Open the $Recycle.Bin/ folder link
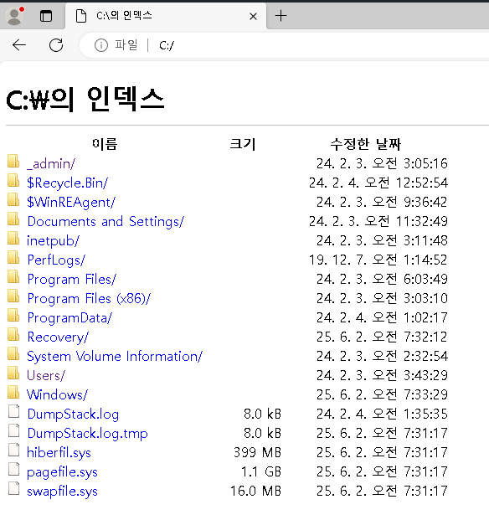Screen dimensions: 489x520 (x=67, y=183)
